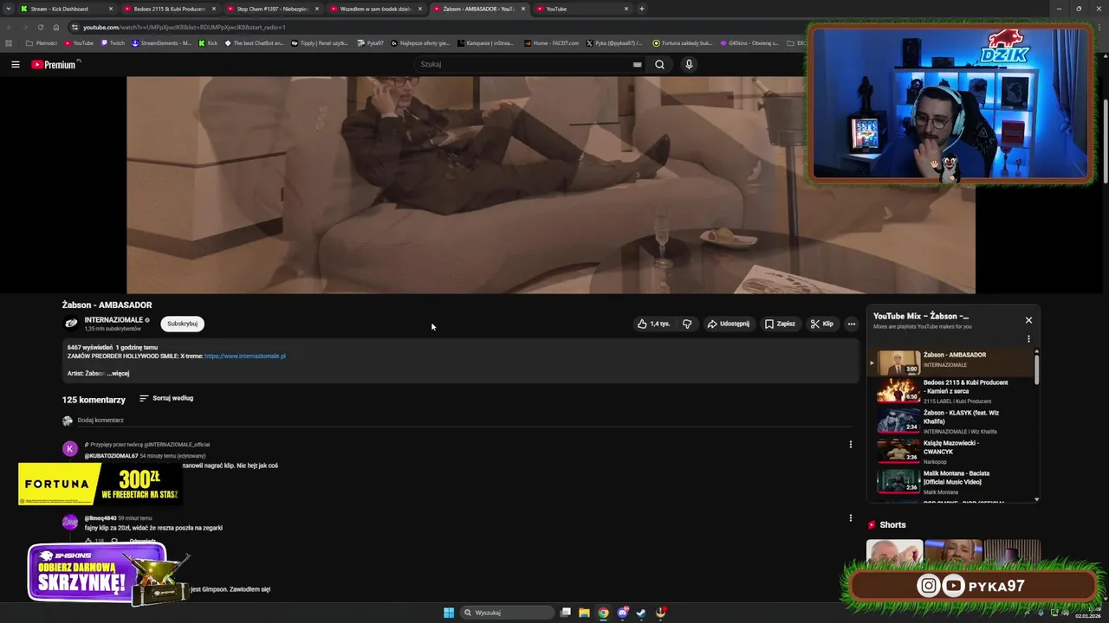Screen dimensions: 1109x623
Task: Open the internaziomale.pl link in the description
Action: (244, 356)
